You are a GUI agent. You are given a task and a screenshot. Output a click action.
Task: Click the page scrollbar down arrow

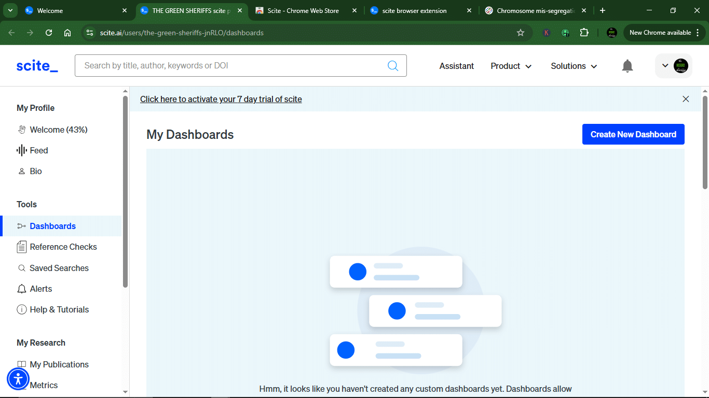(x=705, y=393)
